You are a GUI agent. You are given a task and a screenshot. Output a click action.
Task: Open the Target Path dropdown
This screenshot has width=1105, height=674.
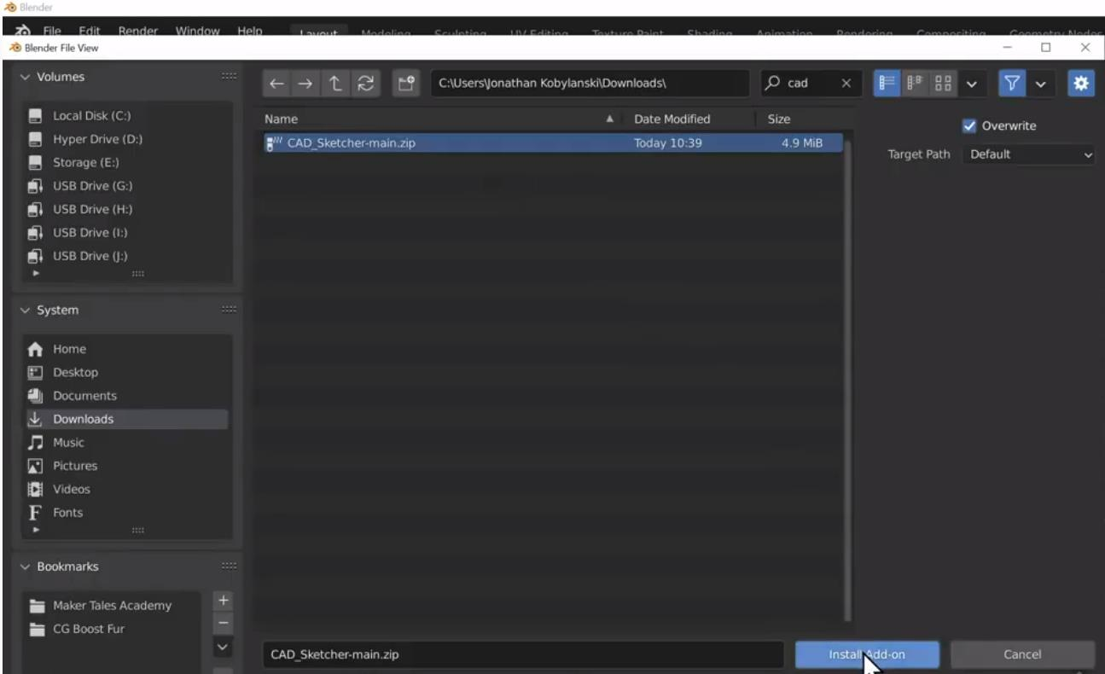click(x=1030, y=154)
